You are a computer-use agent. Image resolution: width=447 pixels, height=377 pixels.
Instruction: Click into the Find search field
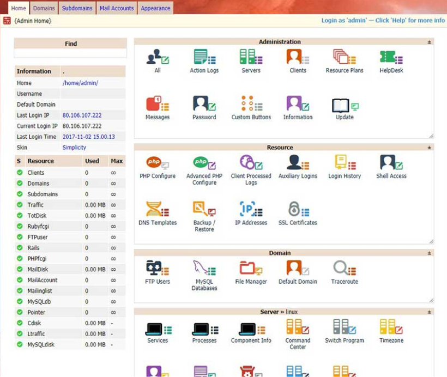point(70,53)
